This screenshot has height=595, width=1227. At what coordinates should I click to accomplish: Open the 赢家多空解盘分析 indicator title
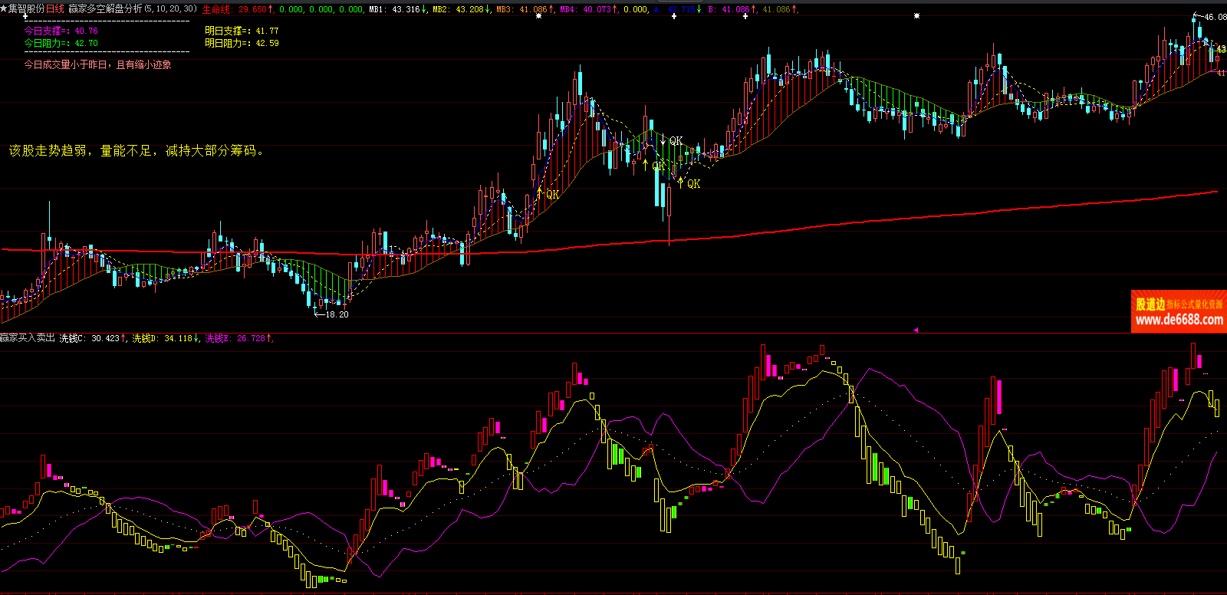coord(105,8)
